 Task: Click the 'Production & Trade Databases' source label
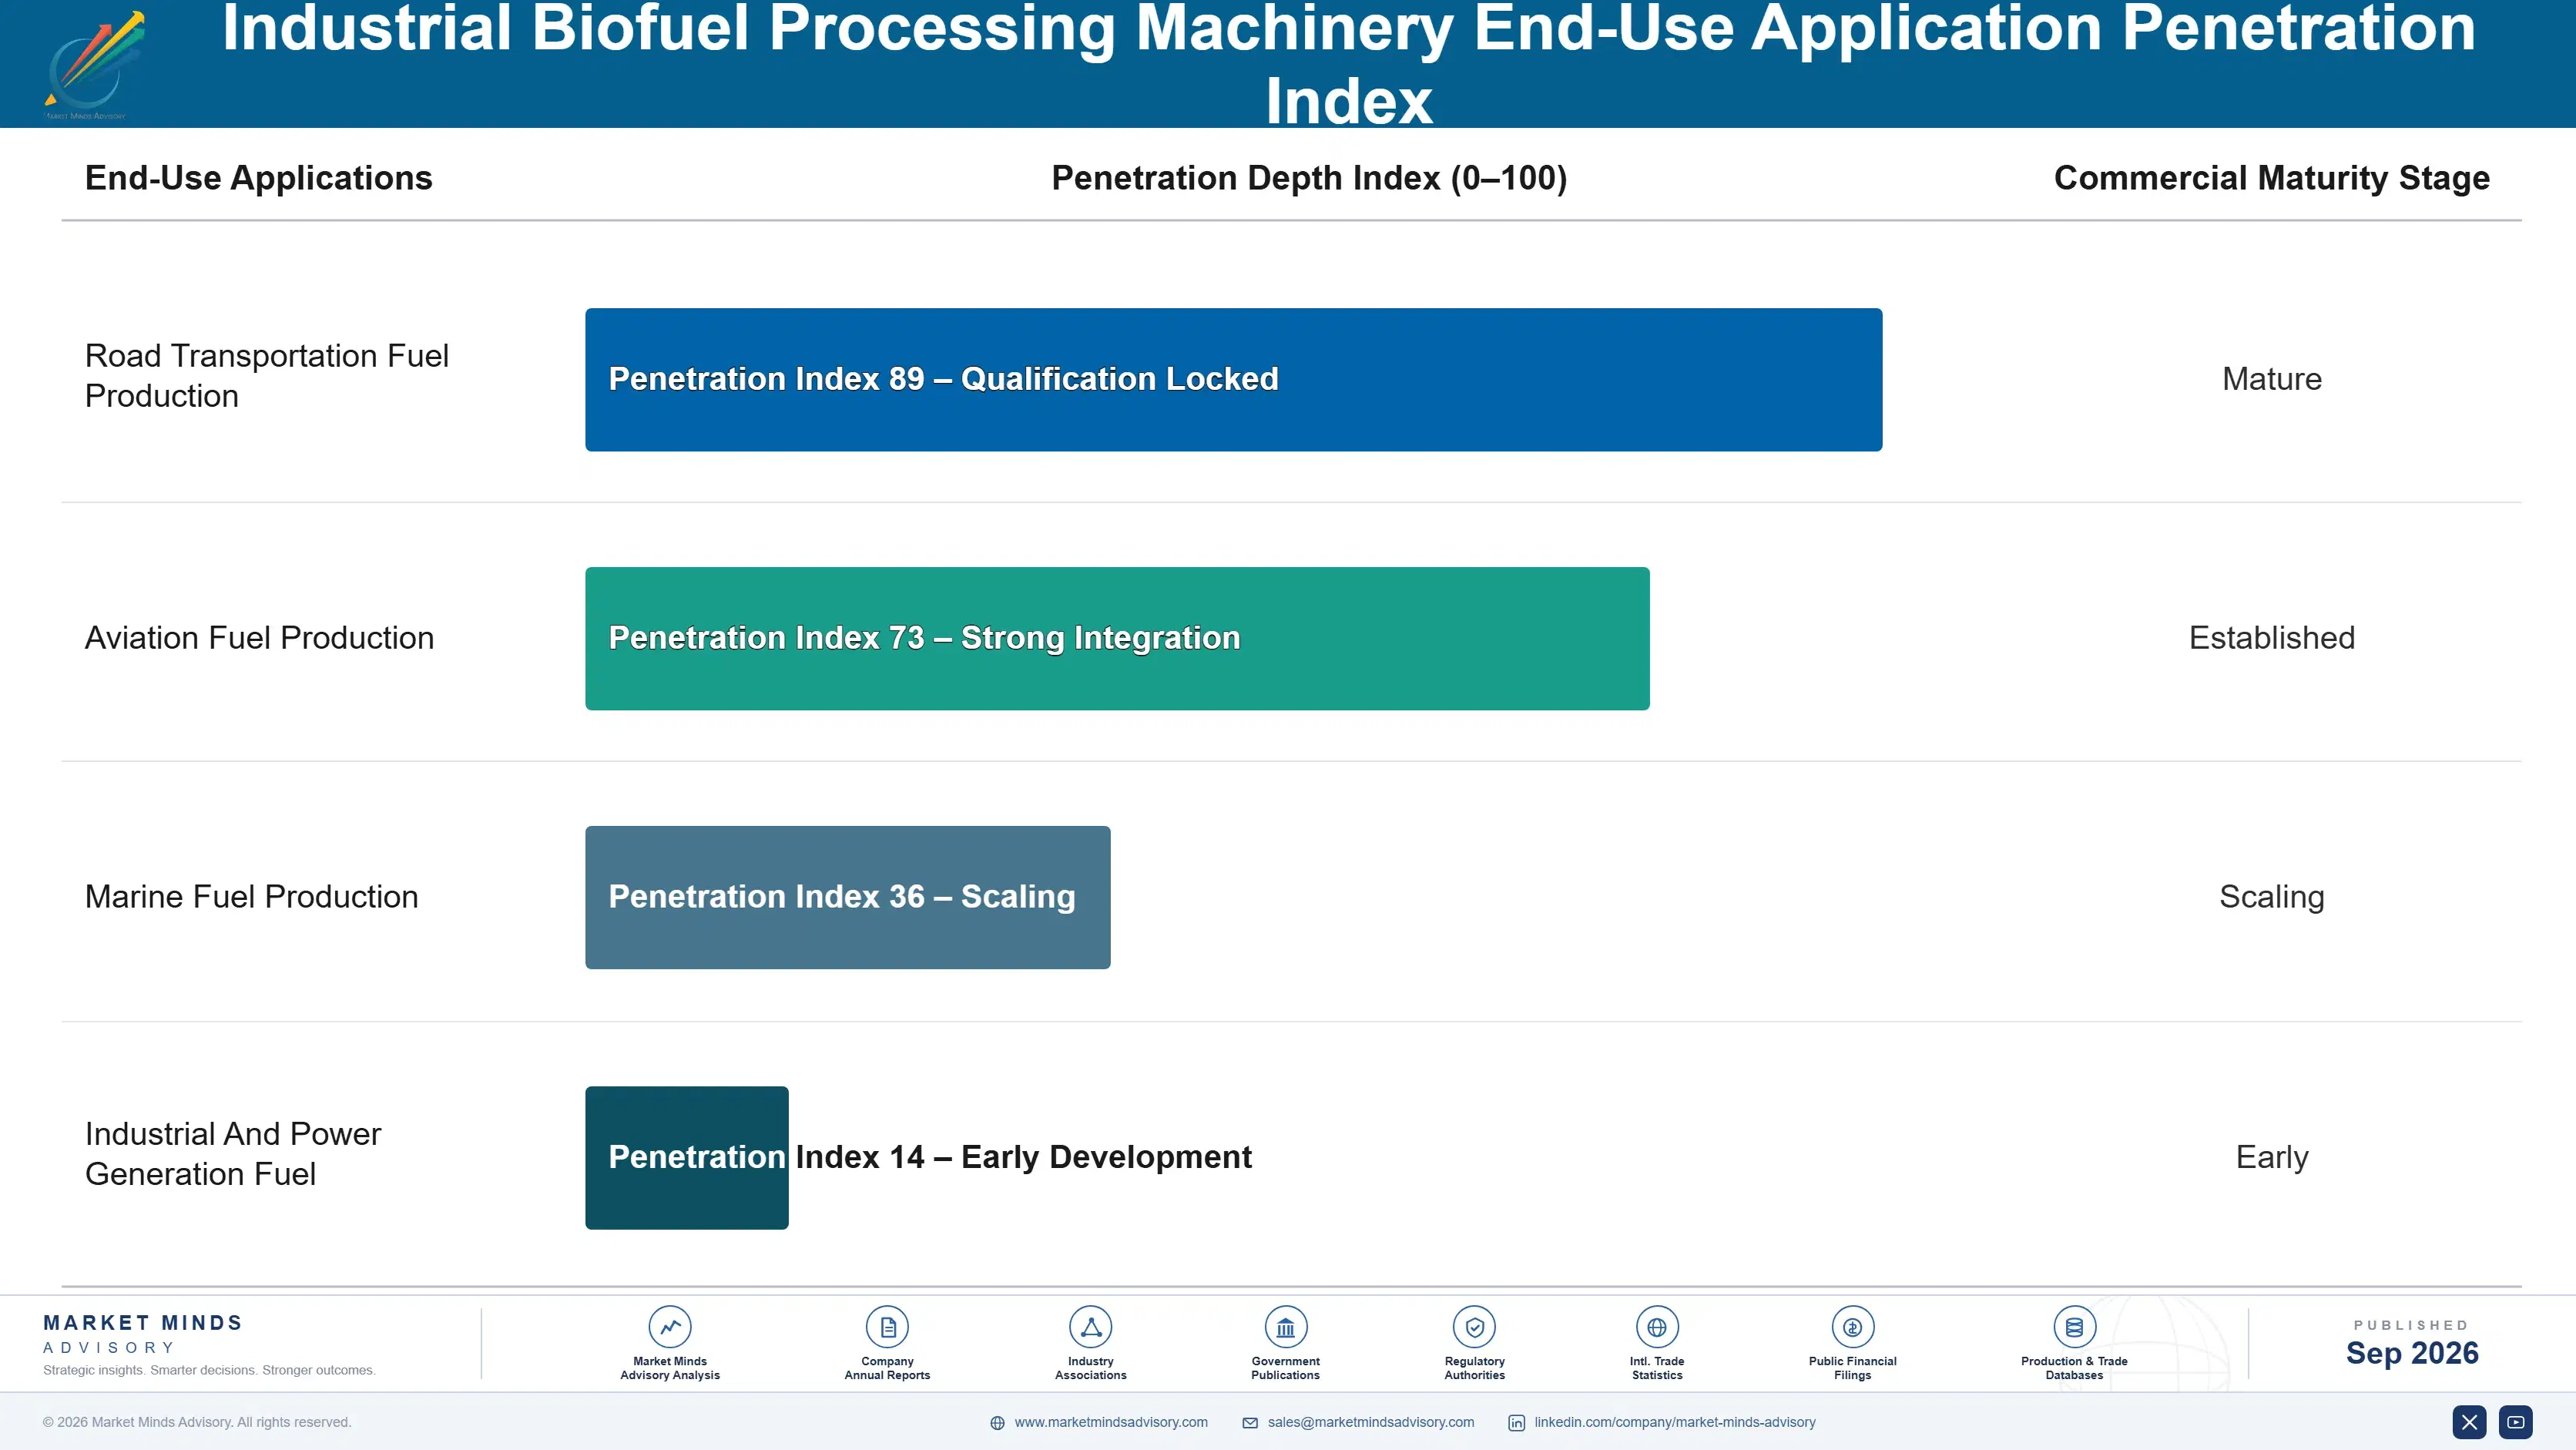2074,1368
